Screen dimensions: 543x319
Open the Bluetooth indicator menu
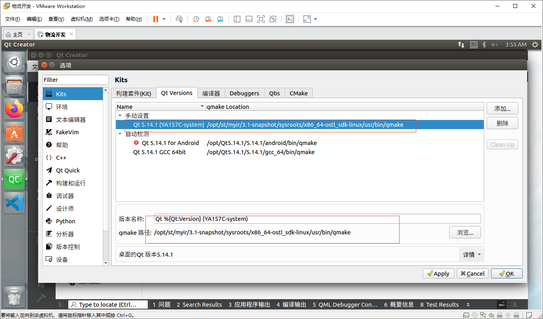(x=484, y=44)
